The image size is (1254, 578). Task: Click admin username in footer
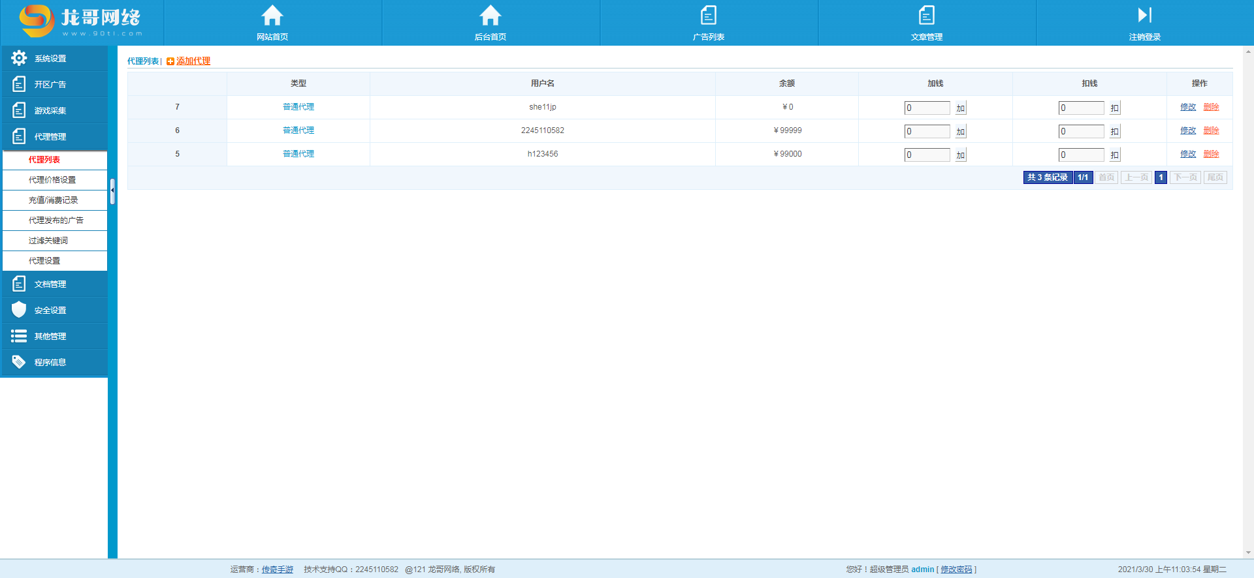(x=922, y=570)
